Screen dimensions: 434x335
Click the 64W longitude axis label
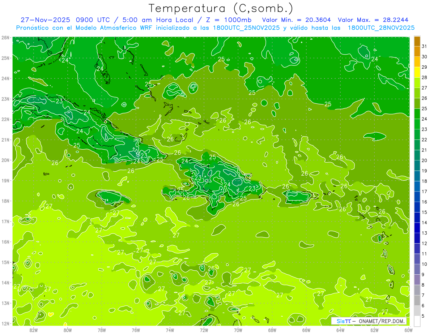(x=340, y=330)
